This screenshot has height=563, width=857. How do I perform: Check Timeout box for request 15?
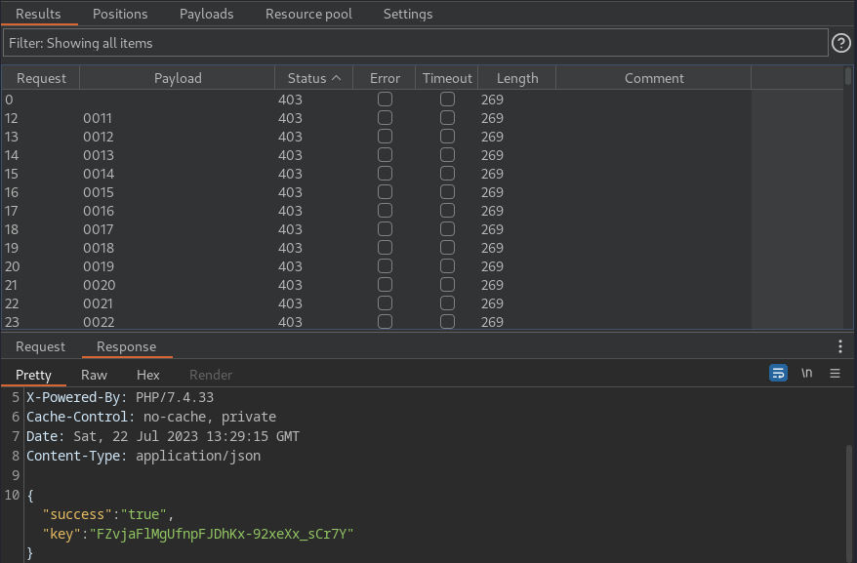pyautogui.click(x=447, y=174)
